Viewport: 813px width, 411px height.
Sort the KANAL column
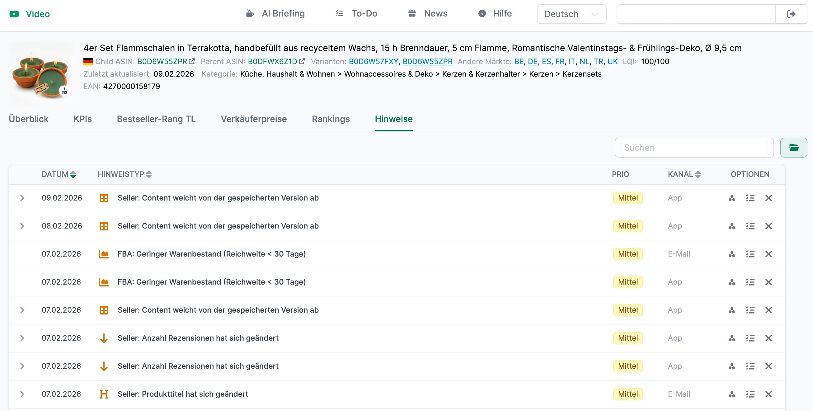click(697, 174)
